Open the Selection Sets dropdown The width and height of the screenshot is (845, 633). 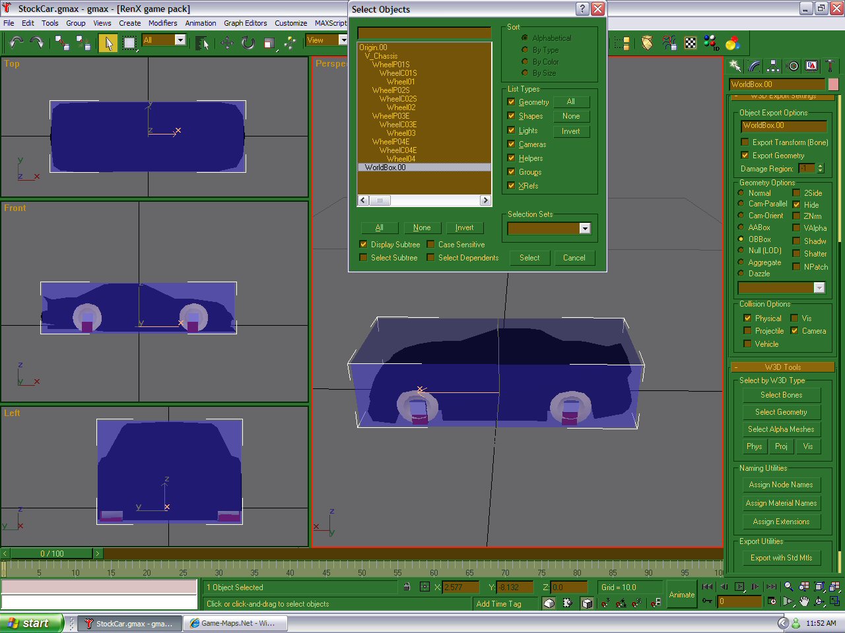coord(584,228)
